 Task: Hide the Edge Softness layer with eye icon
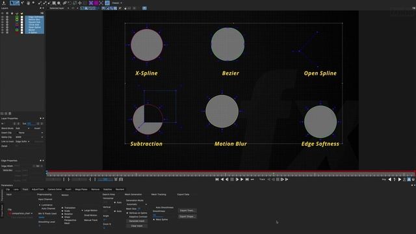click(x=3, y=17)
